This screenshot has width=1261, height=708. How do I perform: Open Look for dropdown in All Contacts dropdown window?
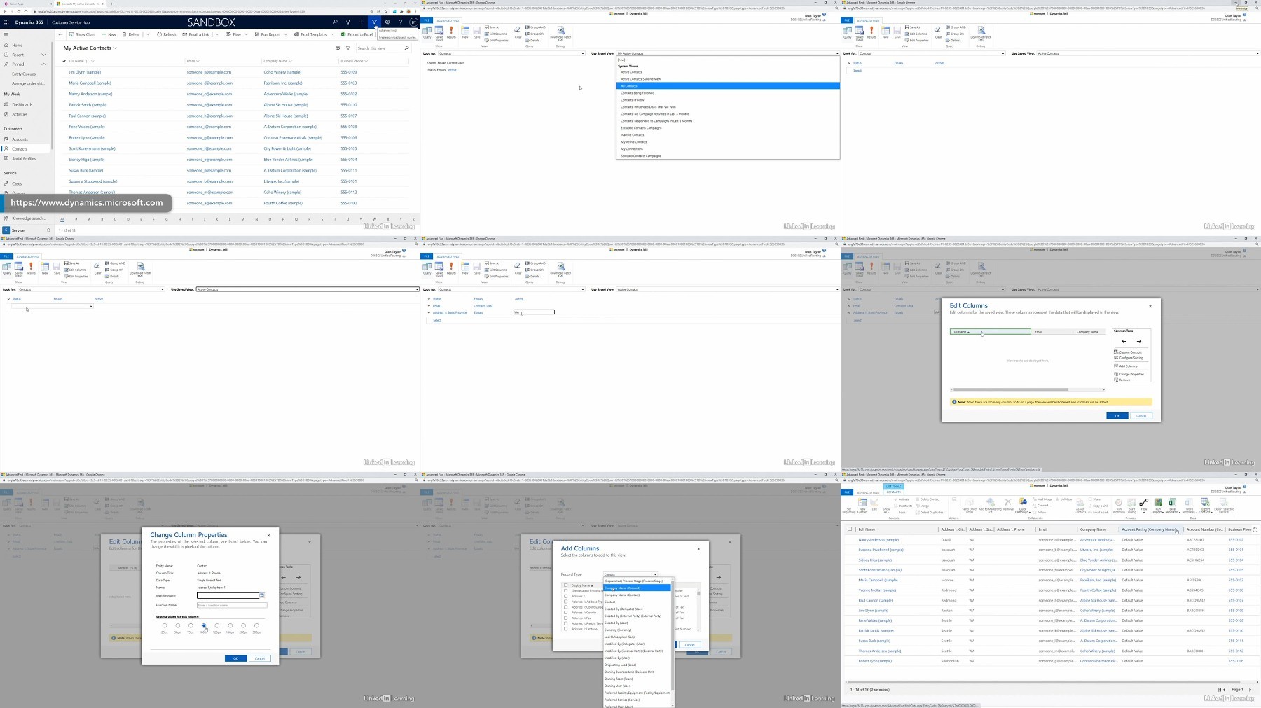pyautogui.click(x=511, y=53)
